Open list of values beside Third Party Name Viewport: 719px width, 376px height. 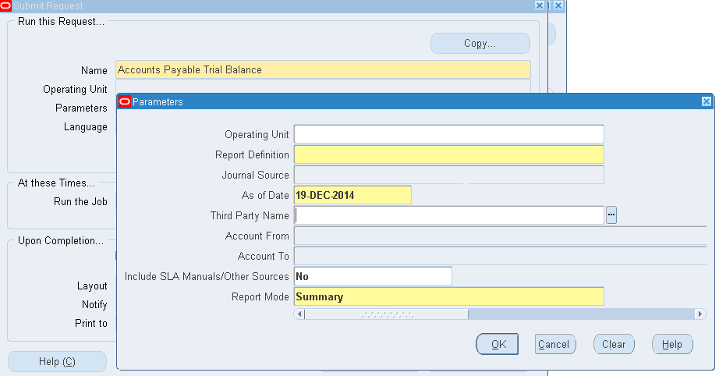click(611, 215)
